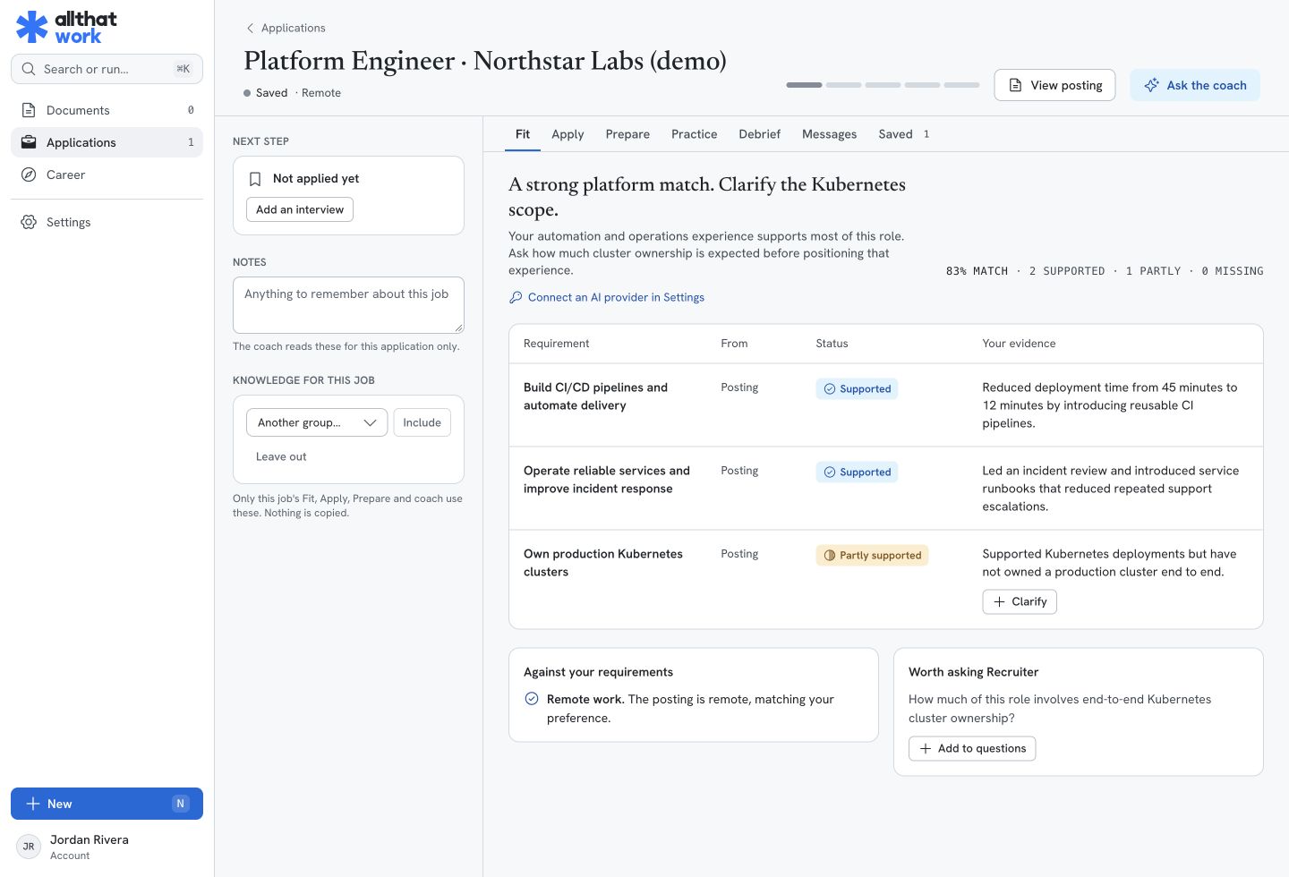Click the notes text area

[x=348, y=305]
